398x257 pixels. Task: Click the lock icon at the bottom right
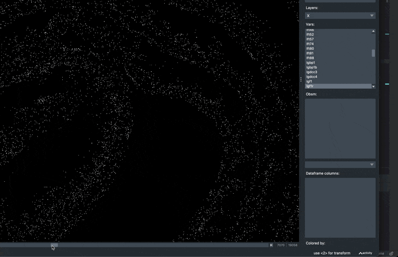[x=392, y=254]
